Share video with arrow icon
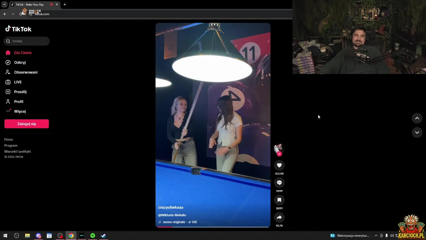426x240 pixels. tap(279, 217)
